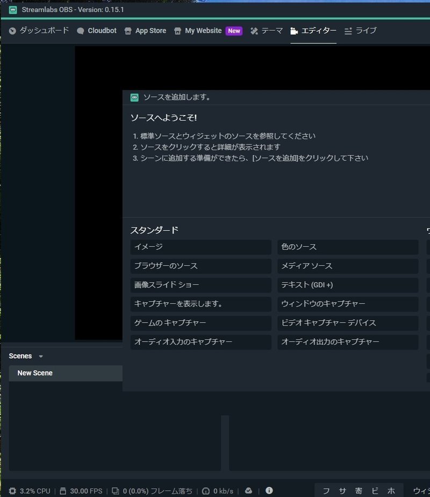Select メディア ソース source
Image resolution: width=430 pixels, height=497 pixels.
348,266
